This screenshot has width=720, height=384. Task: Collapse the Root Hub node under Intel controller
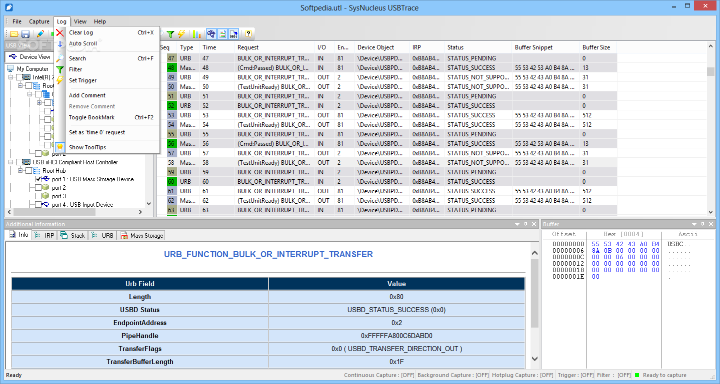click(20, 86)
